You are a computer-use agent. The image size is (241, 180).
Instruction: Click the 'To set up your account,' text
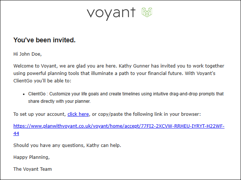point(40,114)
